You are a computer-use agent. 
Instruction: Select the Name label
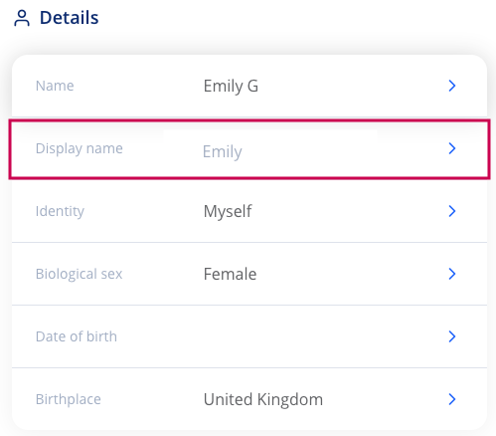tap(55, 86)
